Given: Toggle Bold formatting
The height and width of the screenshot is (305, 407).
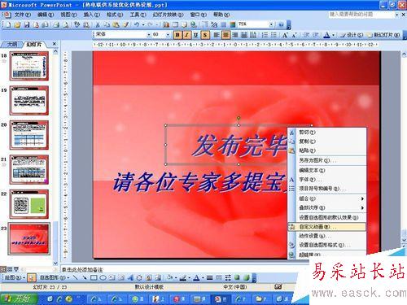Looking at the screenshot, I should point(177,35).
